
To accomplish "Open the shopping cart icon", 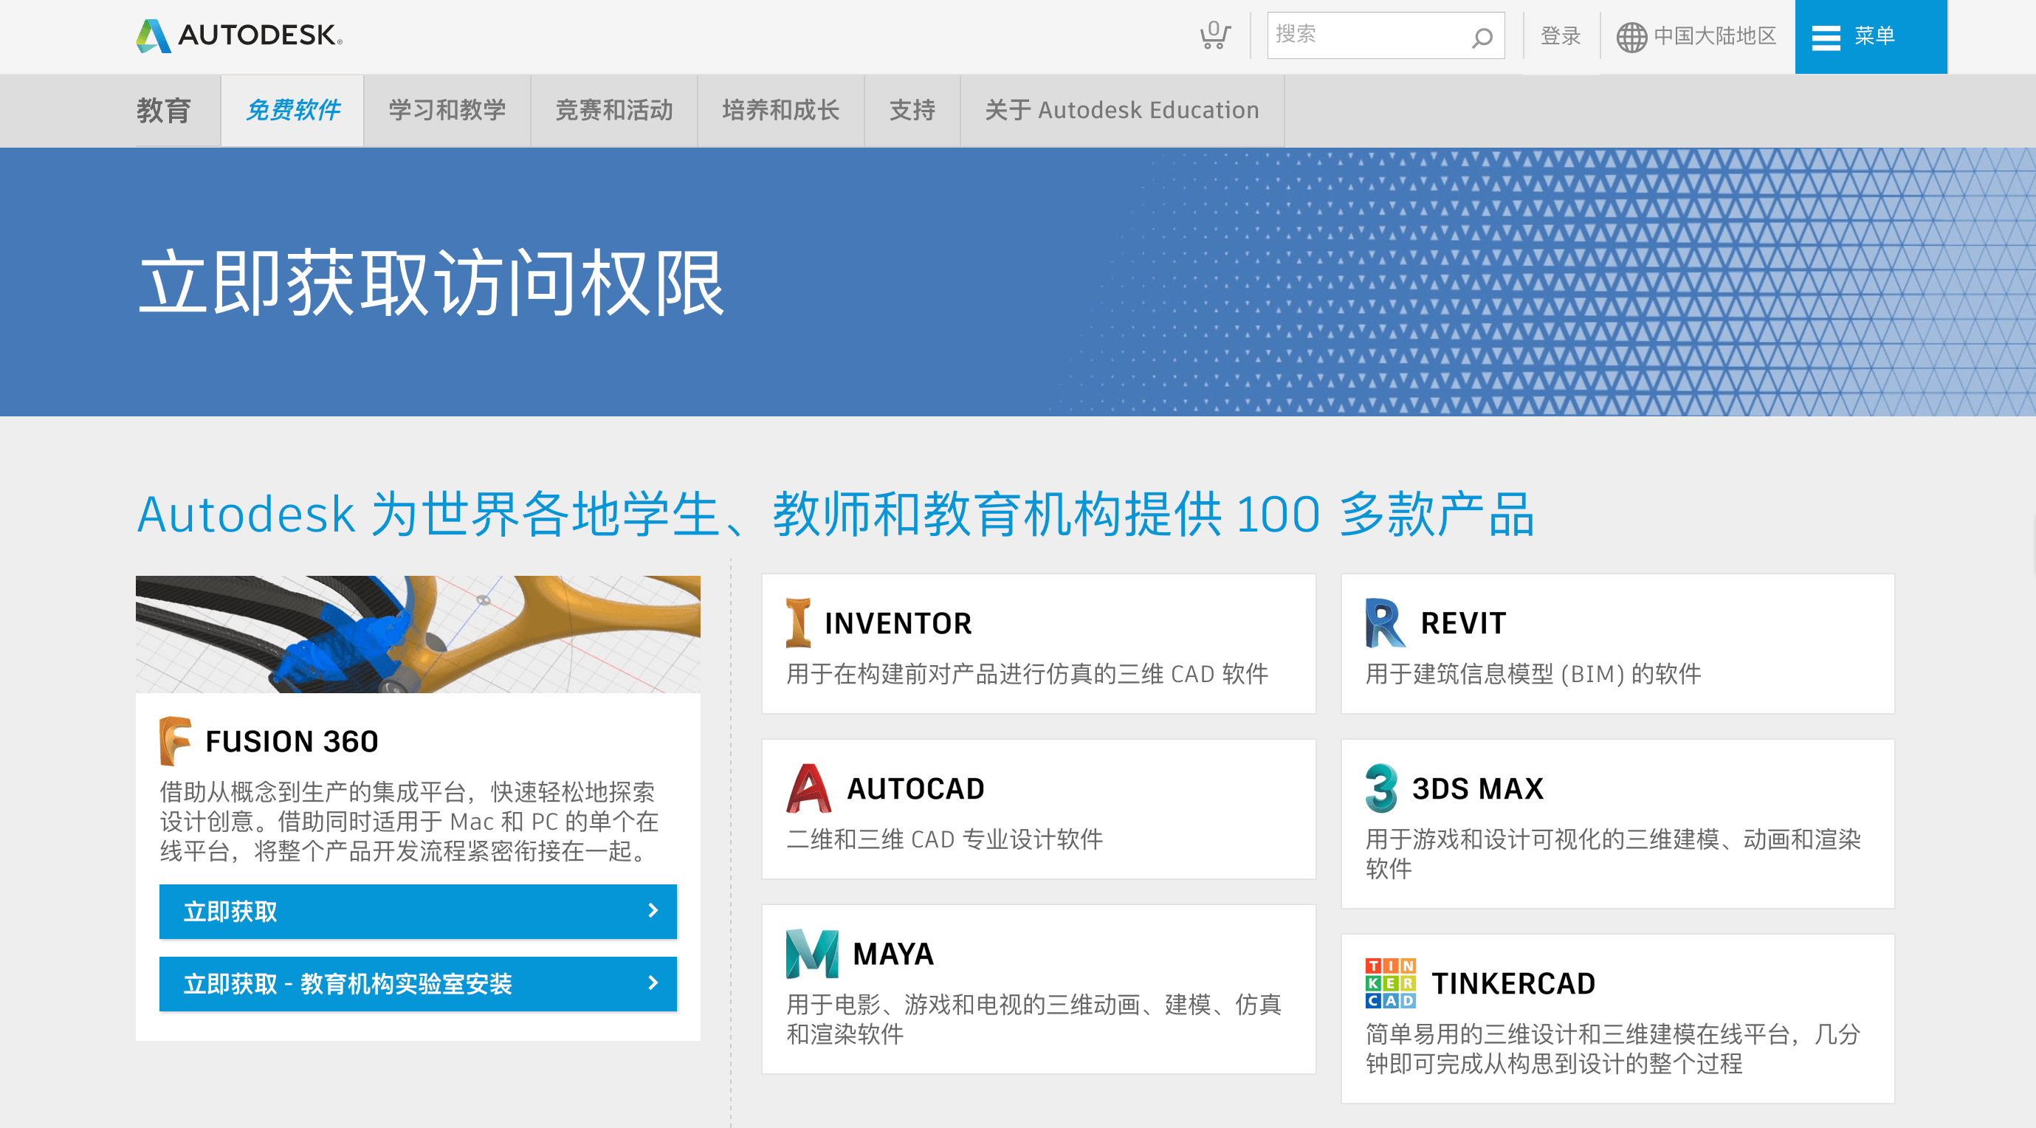I will click(1214, 35).
